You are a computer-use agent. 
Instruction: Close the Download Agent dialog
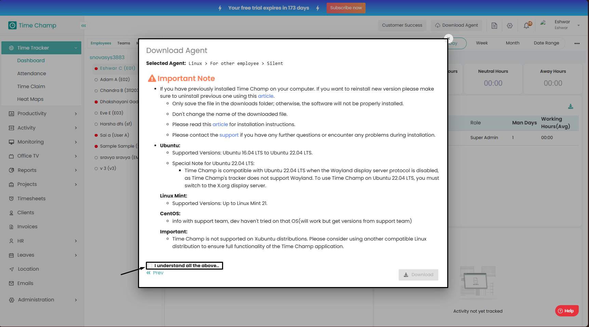pos(448,38)
